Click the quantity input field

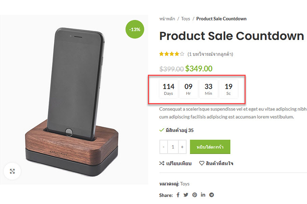click(x=173, y=147)
